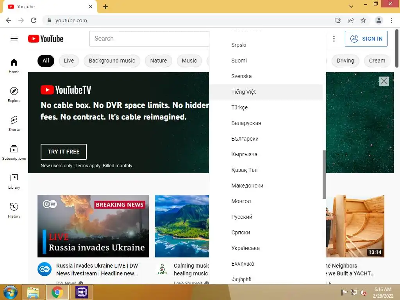Click Chrome in the taskbar
The height and width of the screenshot is (300, 400).
click(x=57, y=292)
